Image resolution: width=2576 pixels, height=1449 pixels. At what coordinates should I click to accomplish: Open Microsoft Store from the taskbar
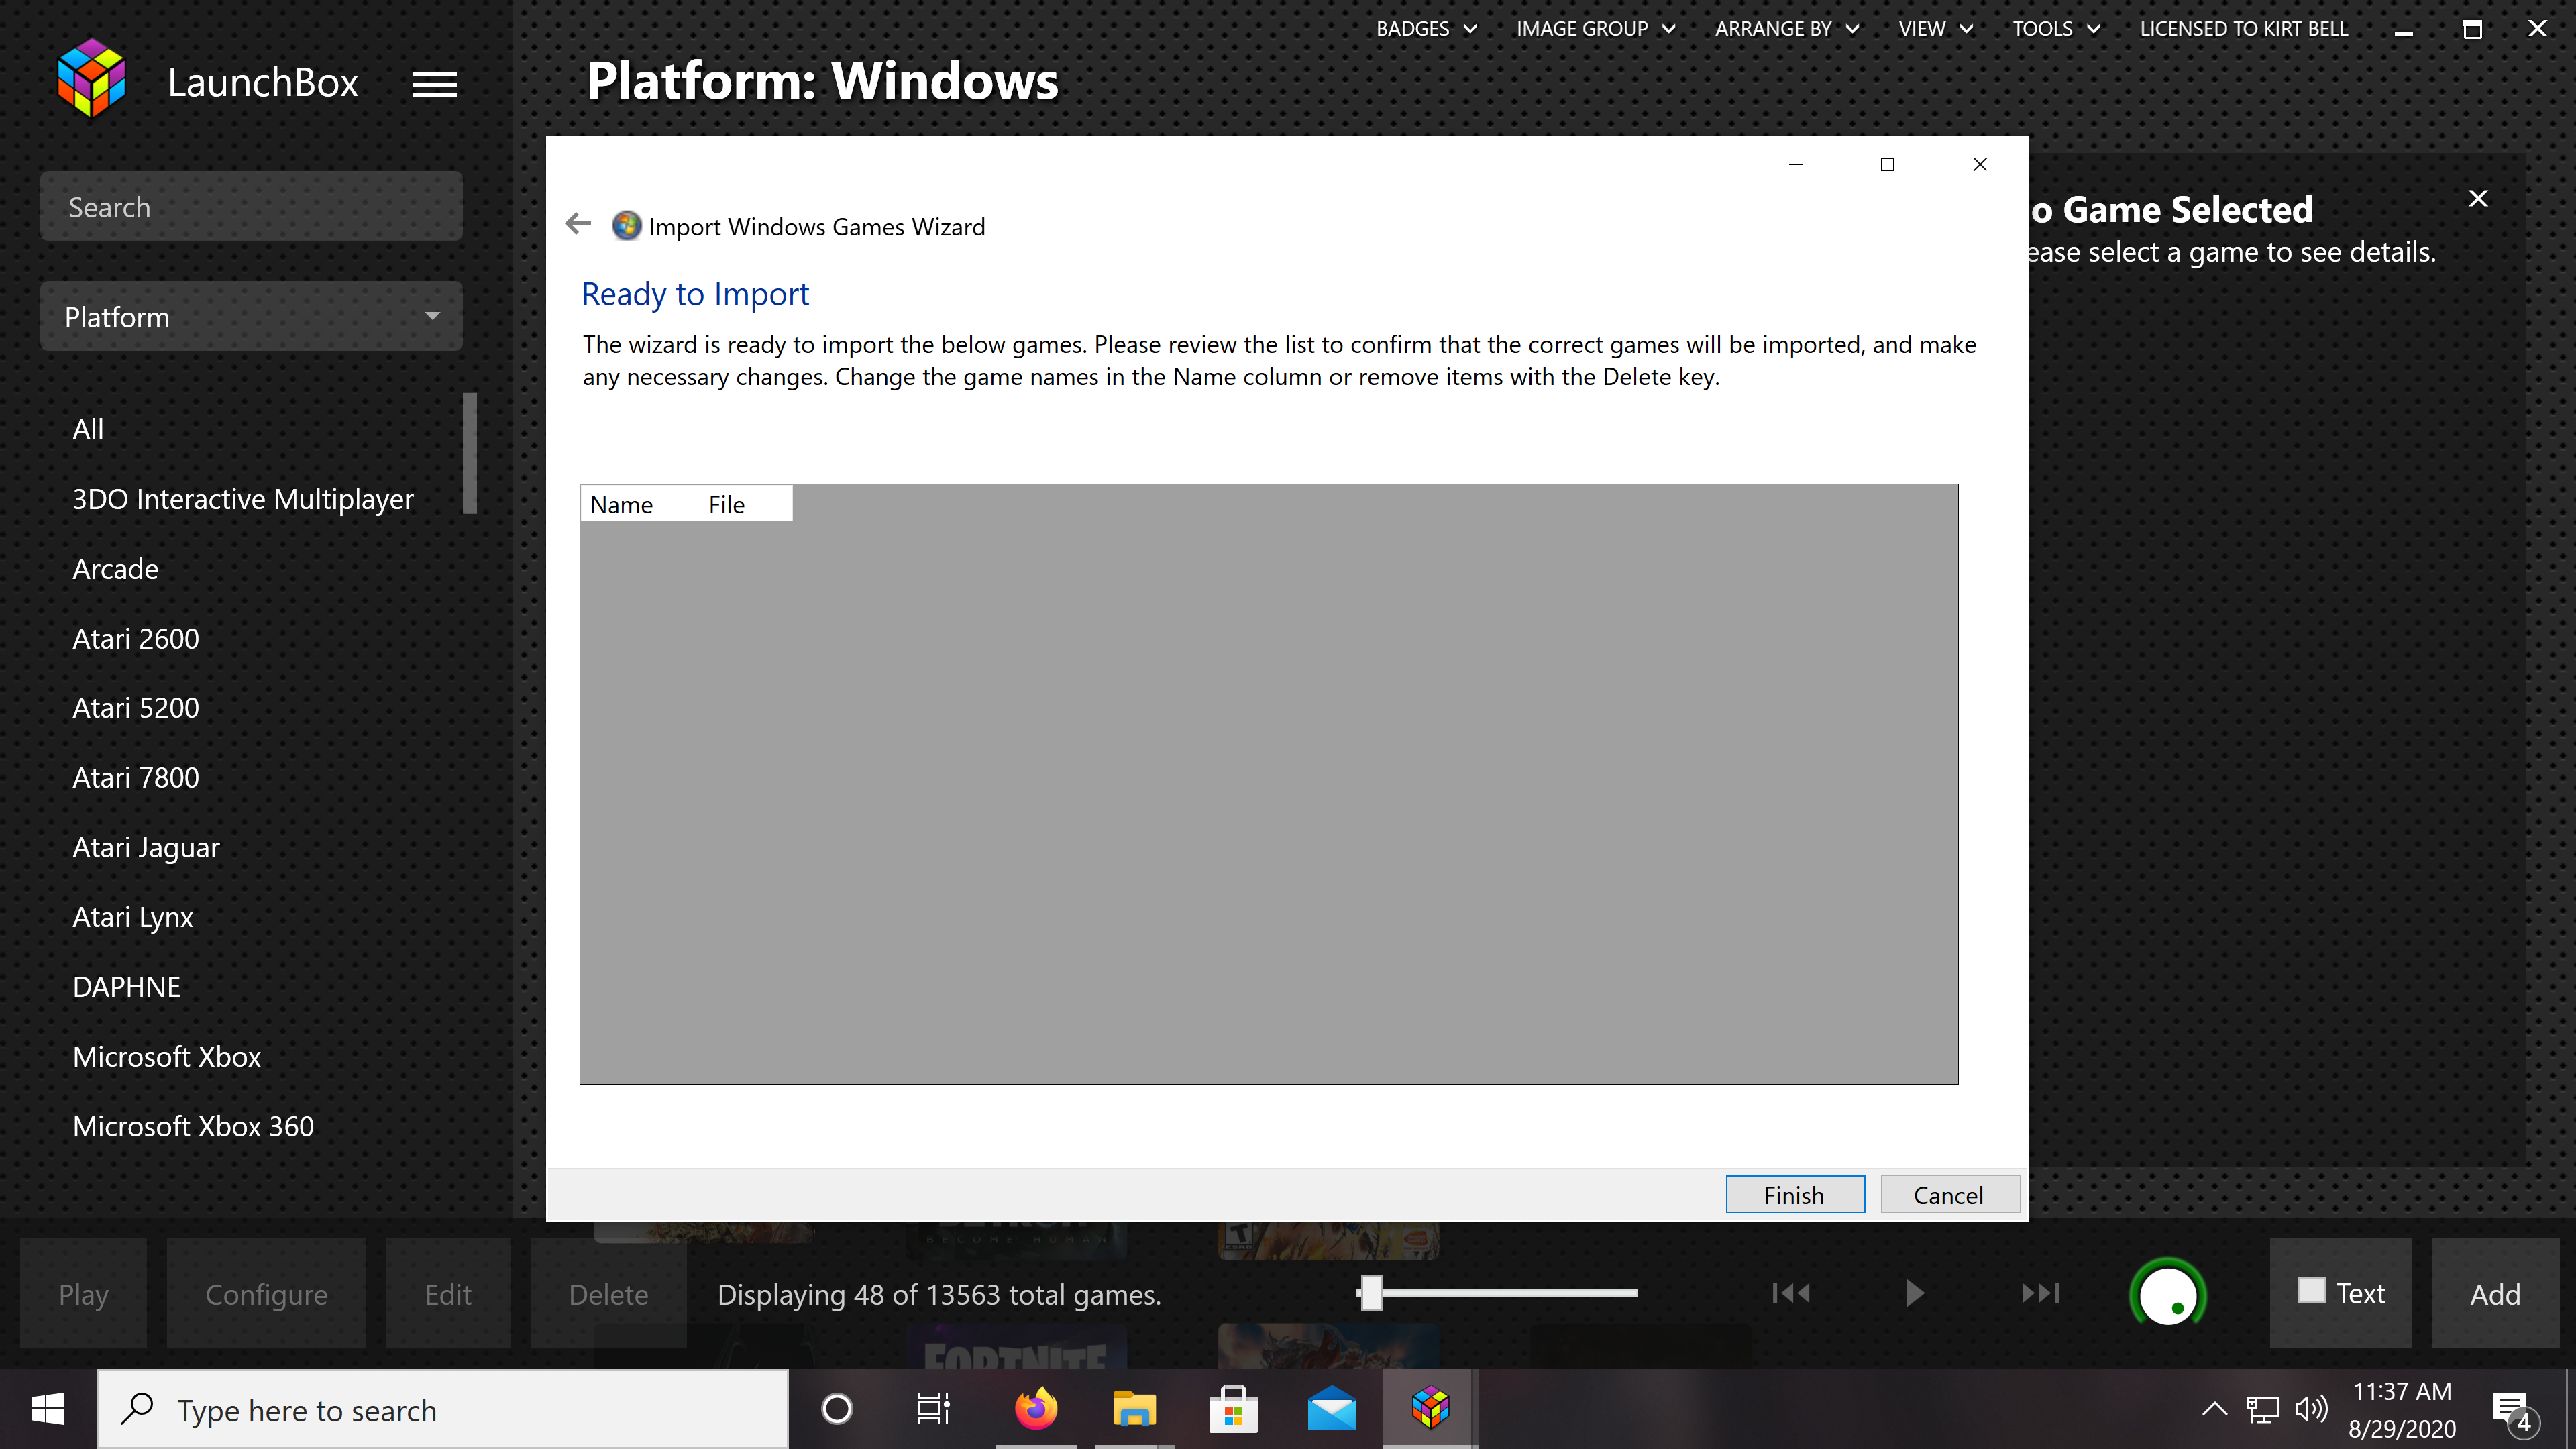click(1233, 1409)
